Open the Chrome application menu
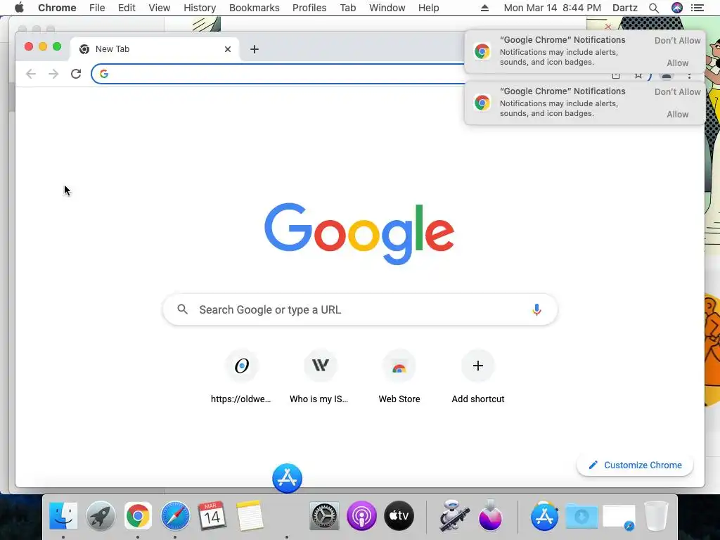Viewport: 720px width, 540px height. click(57, 8)
